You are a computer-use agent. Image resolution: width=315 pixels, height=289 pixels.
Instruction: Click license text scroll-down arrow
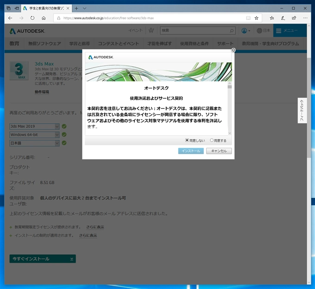pos(230,133)
